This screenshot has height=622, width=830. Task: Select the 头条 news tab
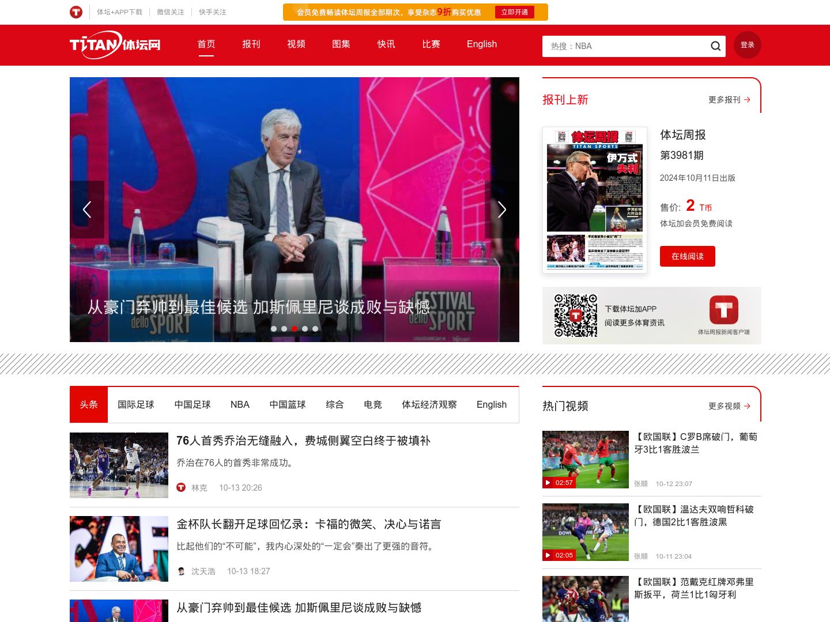(x=89, y=405)
